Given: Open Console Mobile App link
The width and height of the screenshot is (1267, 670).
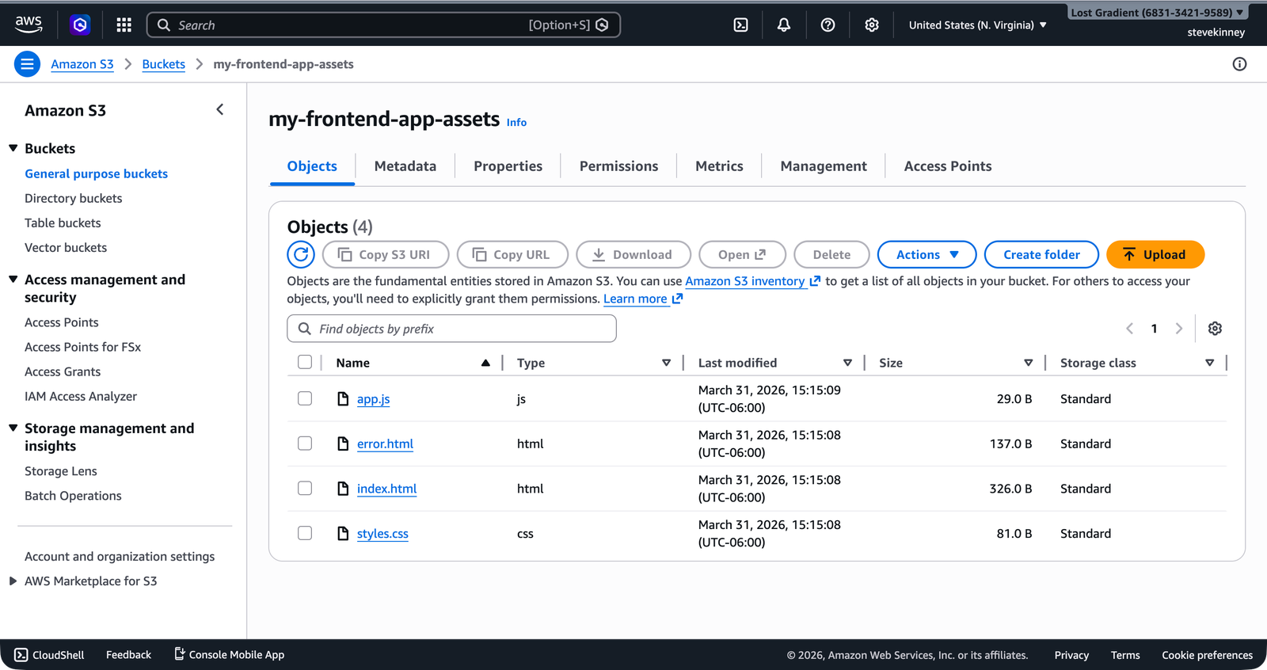Looking at the screenshot, I should tap(229, 654).
